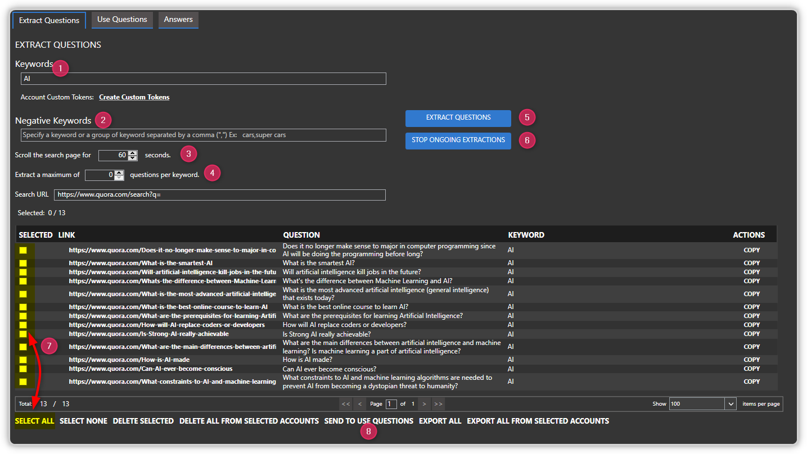The width and height of the screenshot is (807, 454).
Task: Increase scroll seconds with up arrow
Action: 133,152
